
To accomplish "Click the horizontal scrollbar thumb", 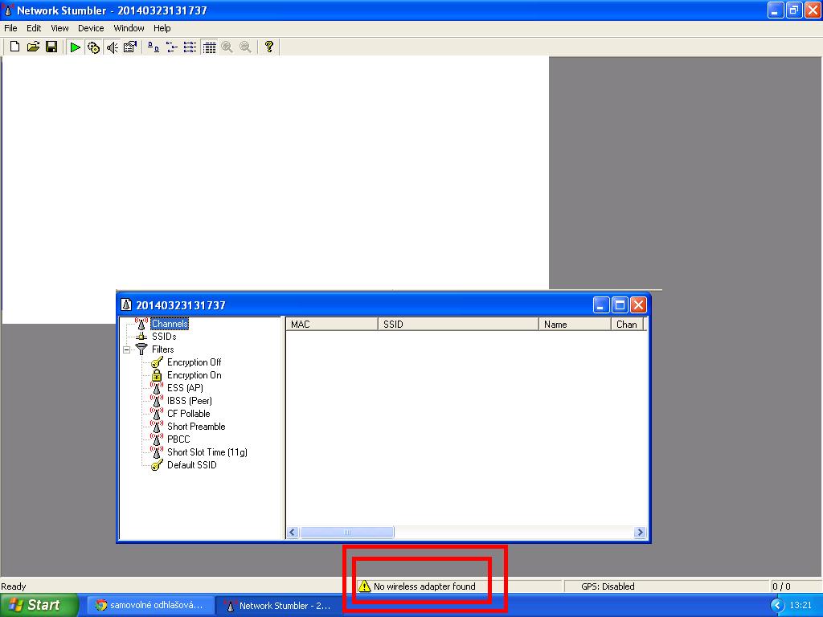I will click(347, 533).
